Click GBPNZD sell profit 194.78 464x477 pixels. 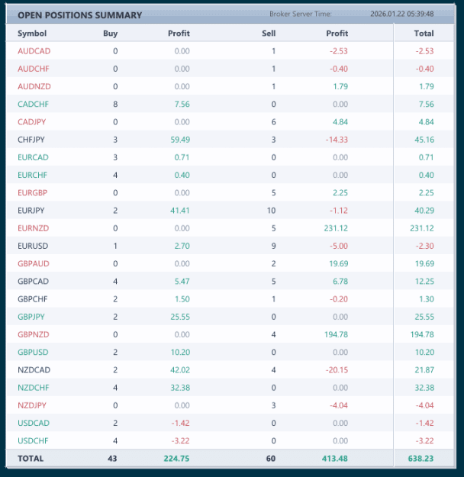pyautogui.click(x=336, y=334)
